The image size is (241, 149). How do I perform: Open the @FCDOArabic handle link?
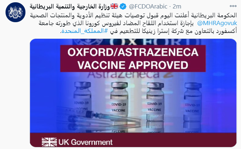coord(148,7)
